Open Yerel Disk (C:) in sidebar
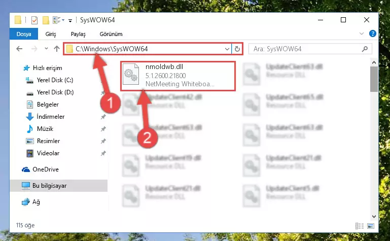 click(x=55, y=80)
